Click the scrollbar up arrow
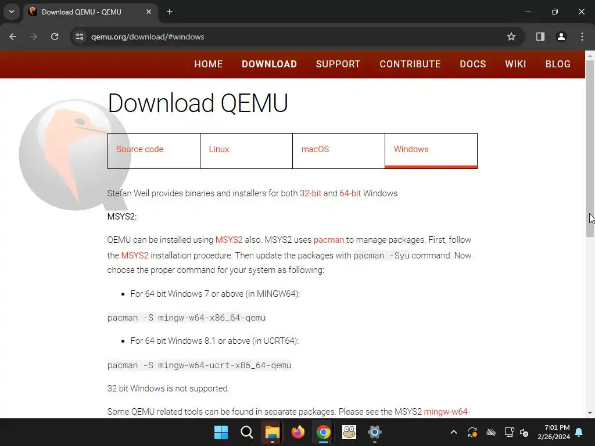 click(590, 56)
